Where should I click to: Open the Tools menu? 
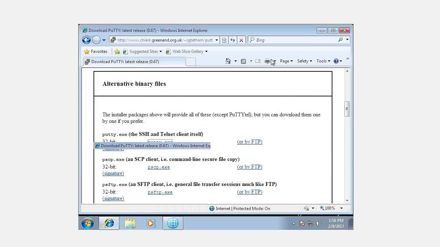click(323, 61)
